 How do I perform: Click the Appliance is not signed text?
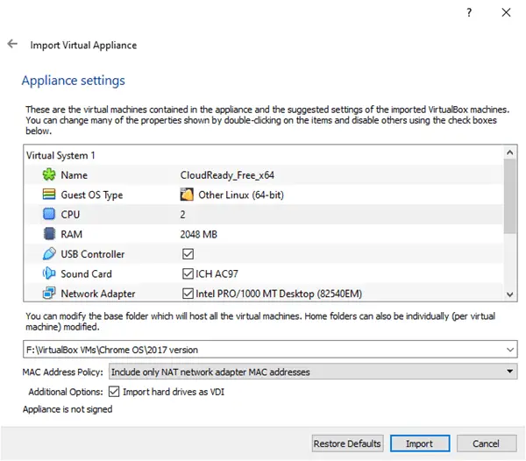[x=68, y=409]
